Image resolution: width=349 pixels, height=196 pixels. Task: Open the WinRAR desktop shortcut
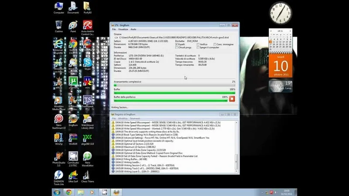pyautogui.click(x=73, y=138)
